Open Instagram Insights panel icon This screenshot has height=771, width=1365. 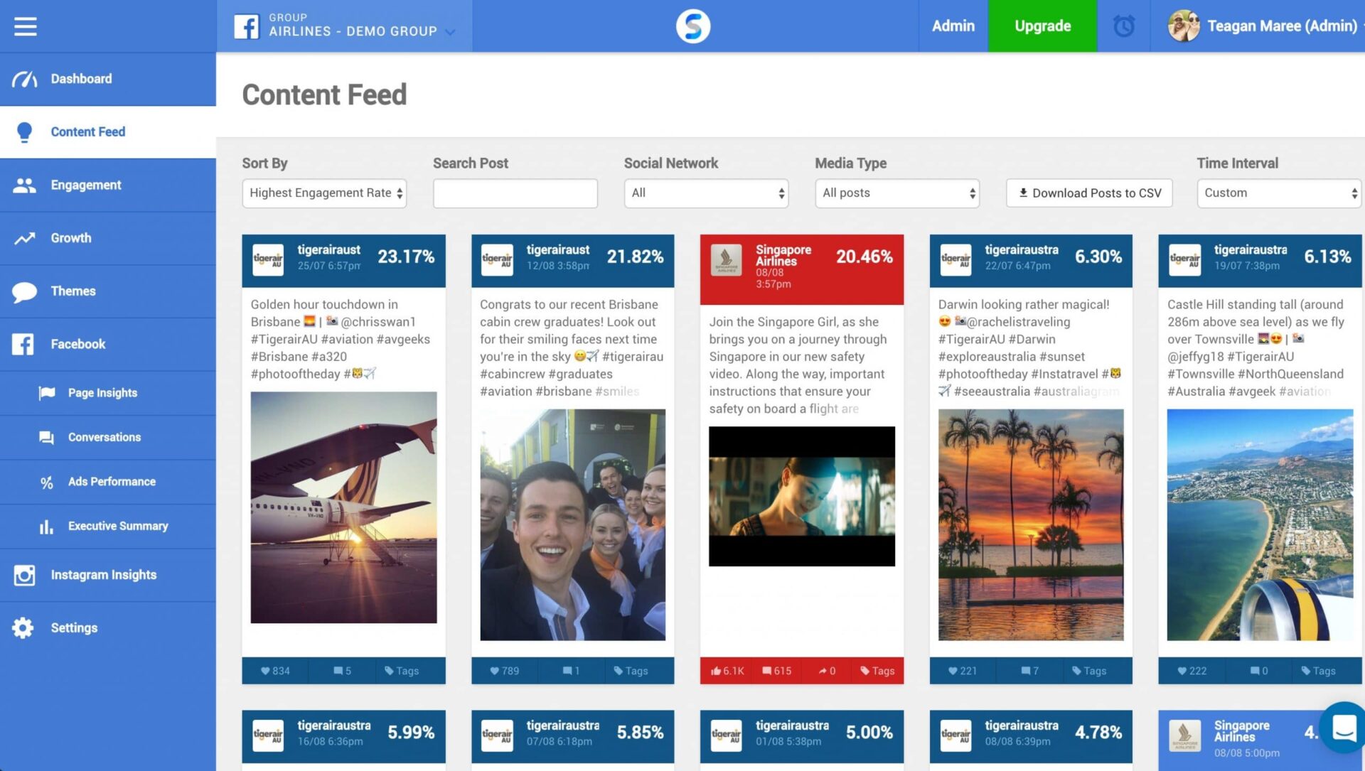[x=24, y=573]
